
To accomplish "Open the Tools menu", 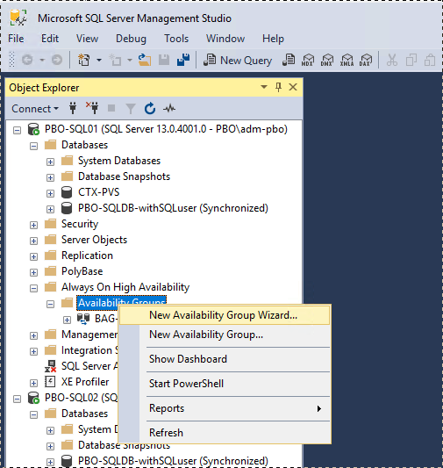I will point(176,39).
